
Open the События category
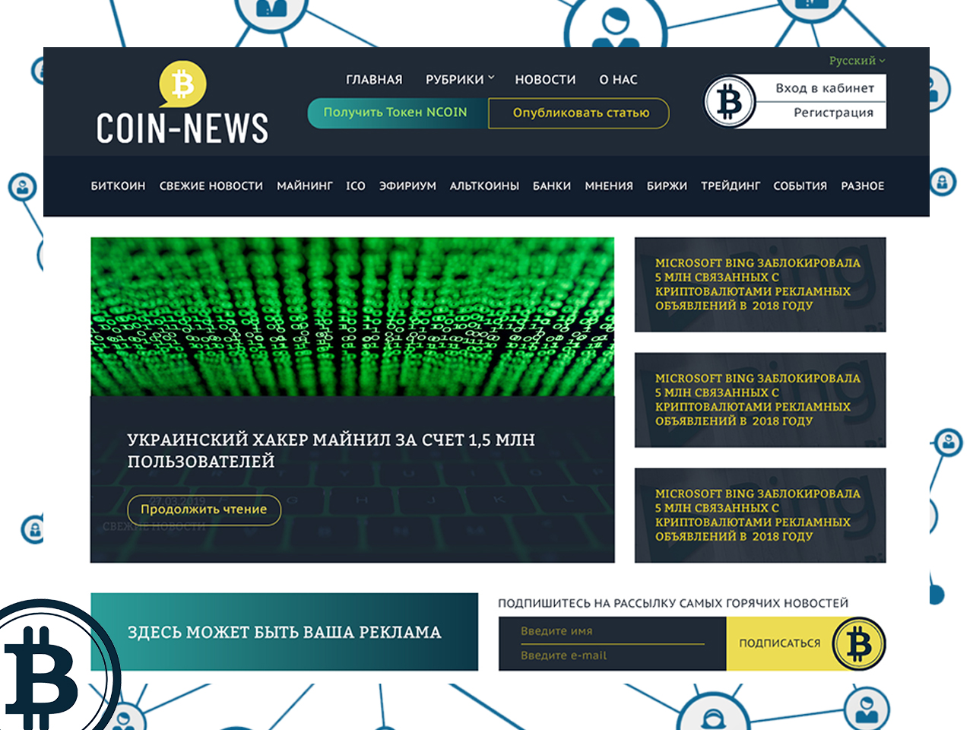[800, 186]
